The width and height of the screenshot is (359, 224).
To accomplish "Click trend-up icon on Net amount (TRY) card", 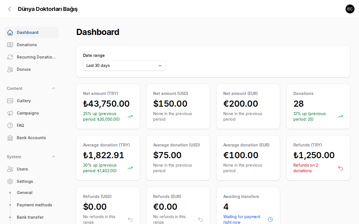I will pos(130,116).
